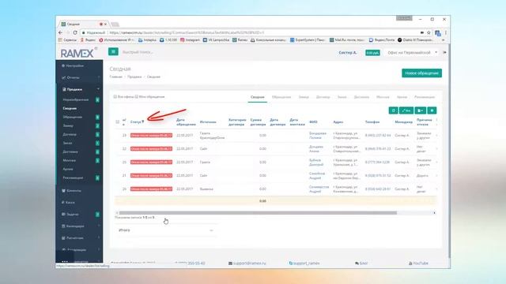Screen dimensions: 506x284
Task: Switch to the Сводная tab
Action: tap(258, 97)
